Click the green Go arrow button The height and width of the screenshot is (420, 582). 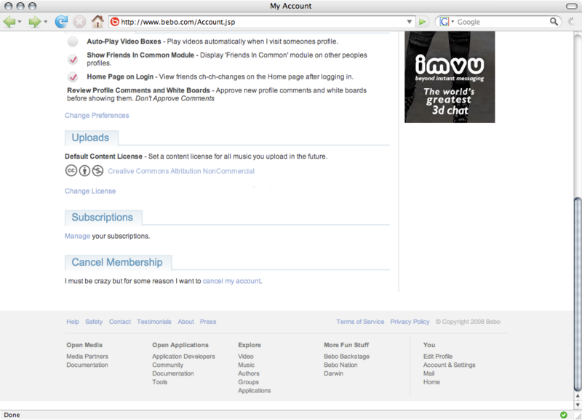click(422, 22)
